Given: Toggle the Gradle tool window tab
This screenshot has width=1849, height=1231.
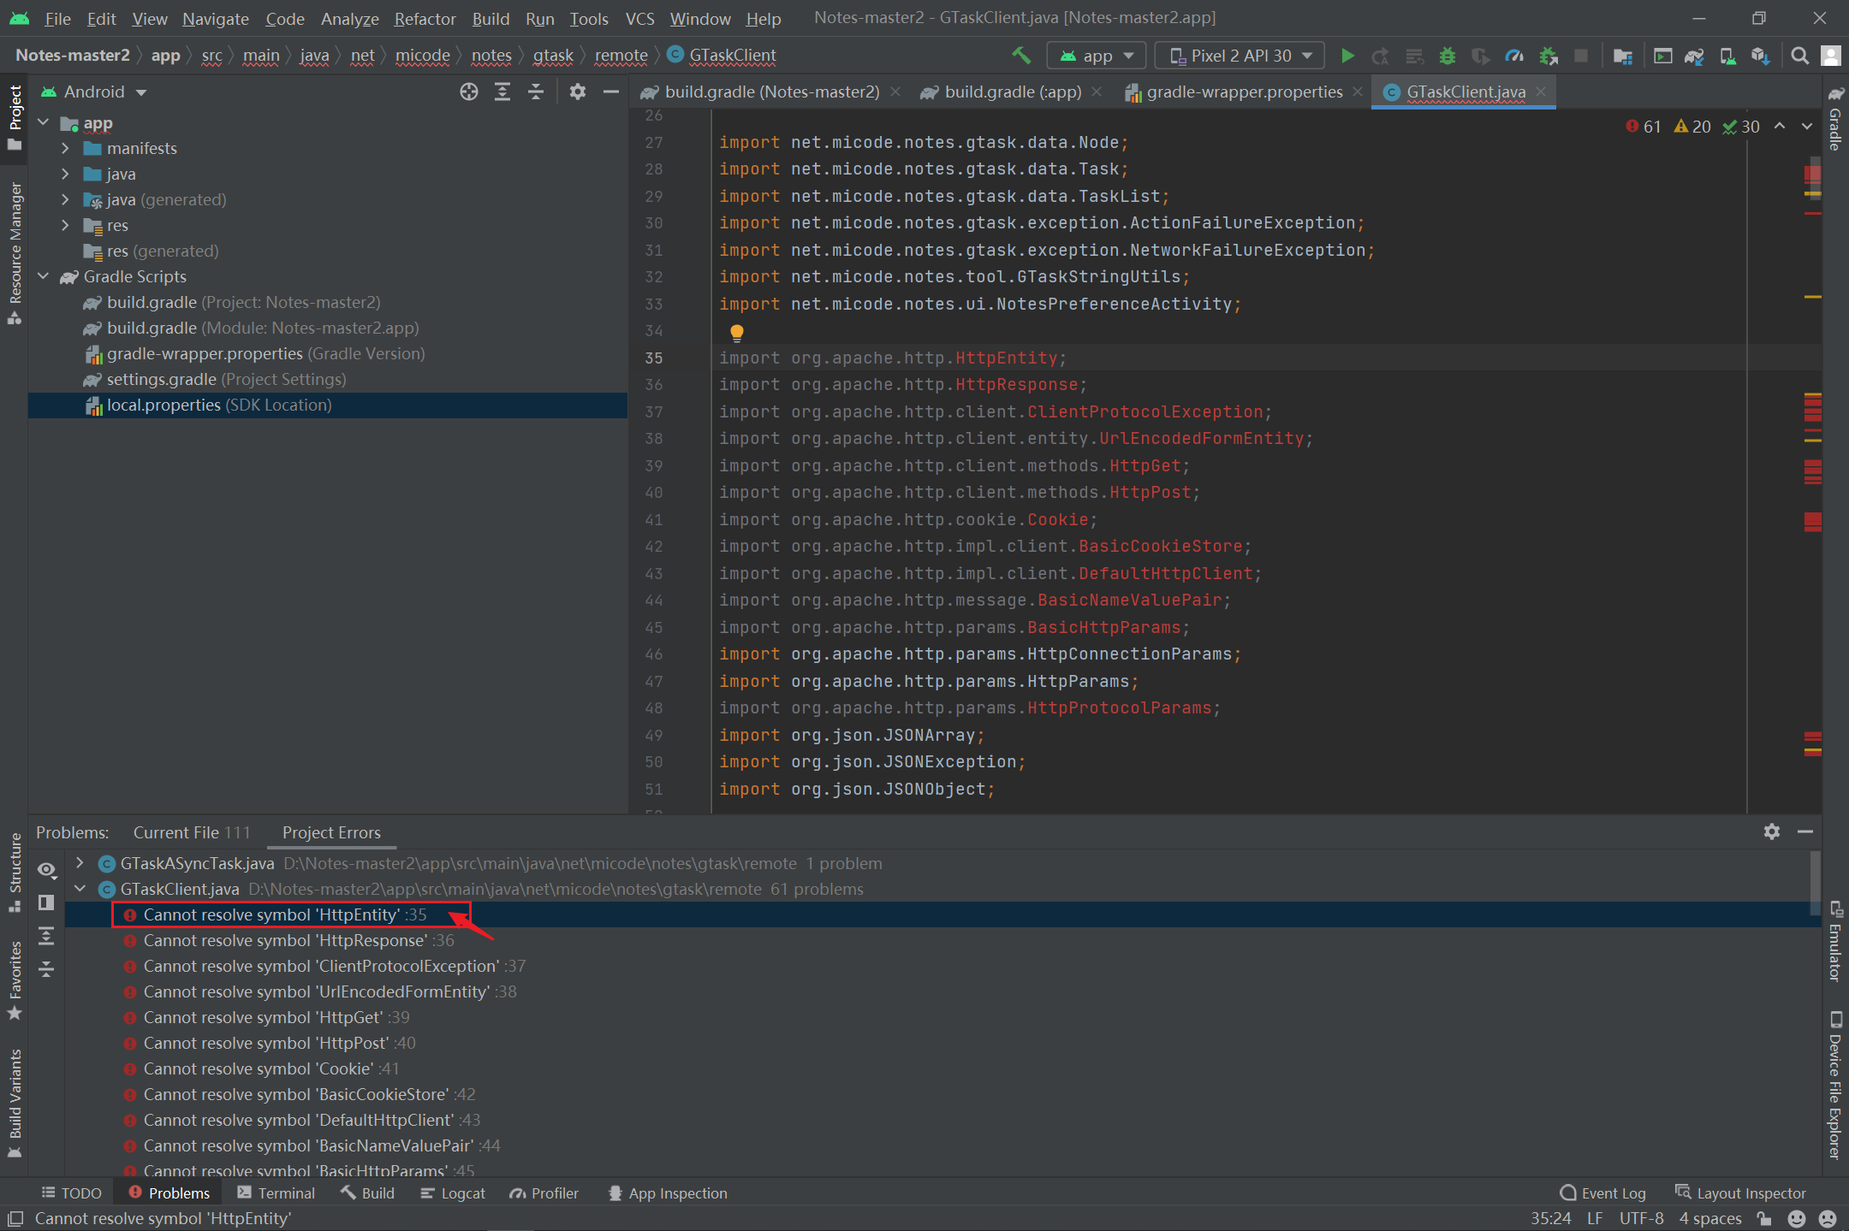Looking at the screenshot, I should 1834,119.
